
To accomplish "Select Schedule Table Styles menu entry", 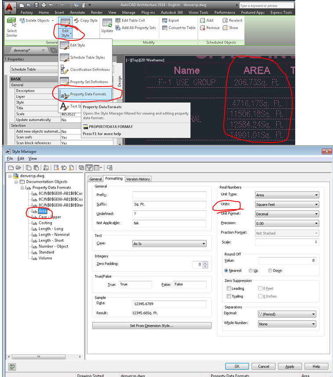I will pos(85,58).
